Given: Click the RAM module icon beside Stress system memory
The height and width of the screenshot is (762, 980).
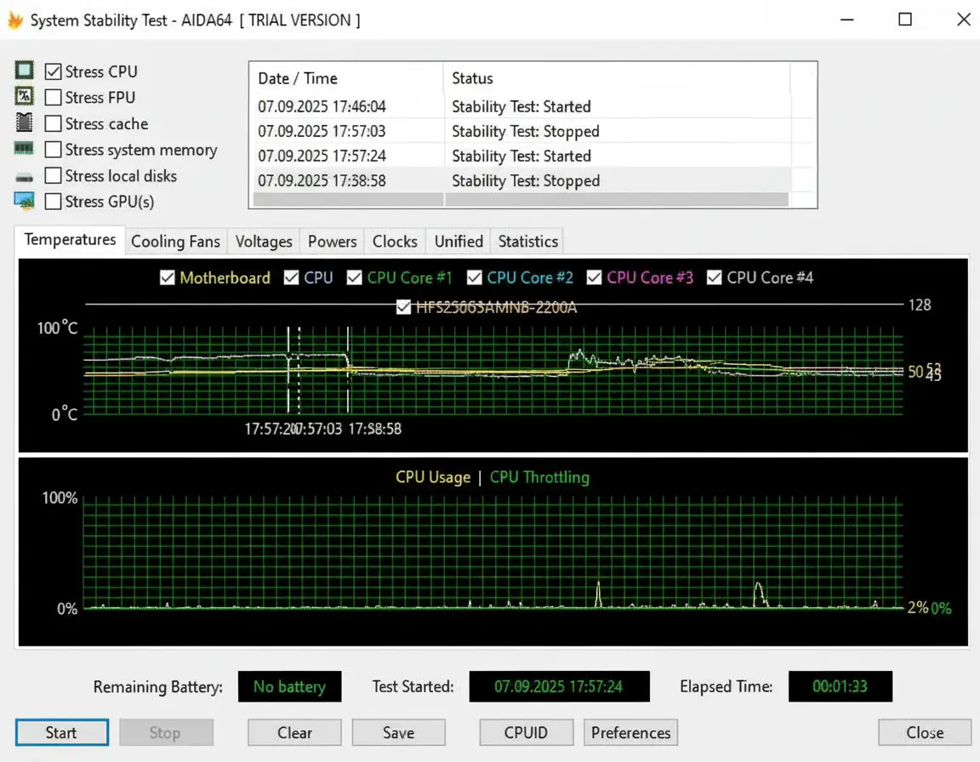Looking at the screenshot, I should (x=25, y=149).
